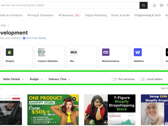Click the Webflow logo icon
The image size is (168, 126).
click(138, 52)
